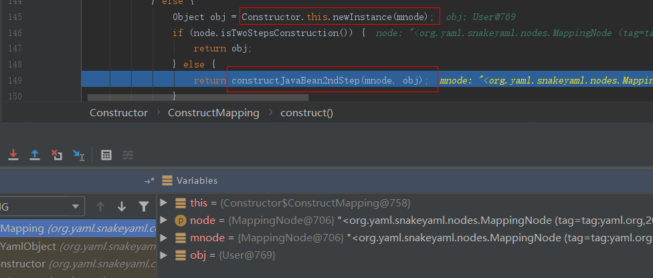Expand the 'this' variable node
Image resolution: width=653 pixels, height=278 pixels.
[164, 202]
